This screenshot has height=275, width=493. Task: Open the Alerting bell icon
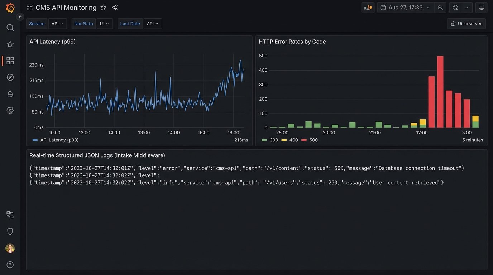click(10, 93)
